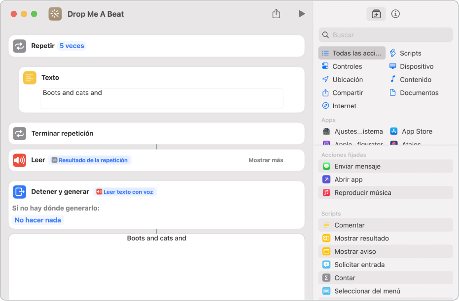This screenshot has height=301, width=459.
Task: Click the magnifier icon in search field
Action: pos(325,35)
